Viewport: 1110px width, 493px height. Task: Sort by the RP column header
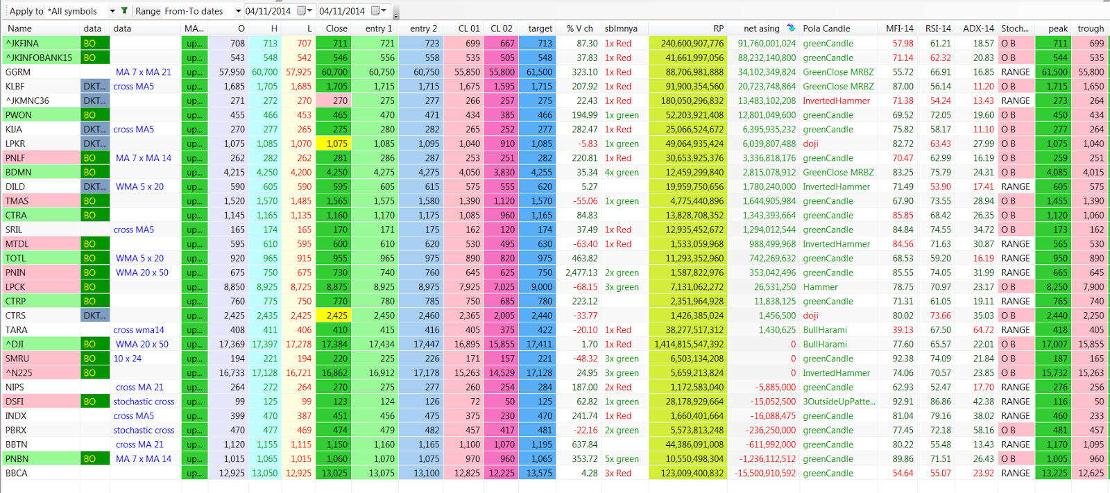tap(688, 28)
